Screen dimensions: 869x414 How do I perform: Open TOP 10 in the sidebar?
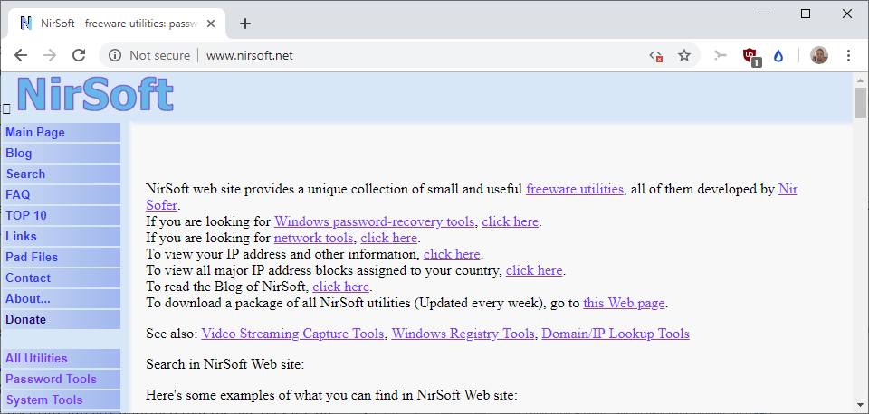61,215
